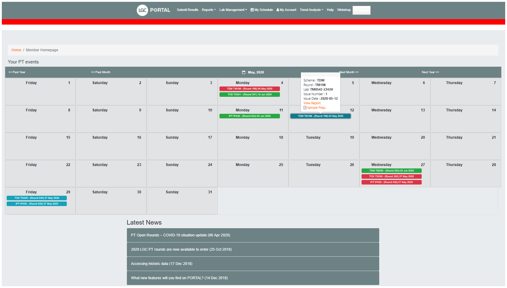Go back using << Past Year
The image size is (507, 288).
pos(17,72)
